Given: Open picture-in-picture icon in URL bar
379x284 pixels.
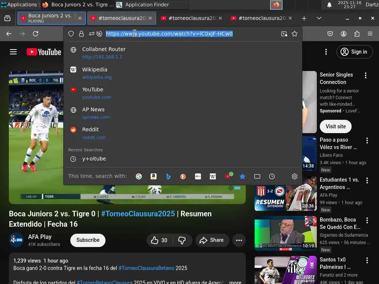Looking at the screenshot, I should point(284,34).
